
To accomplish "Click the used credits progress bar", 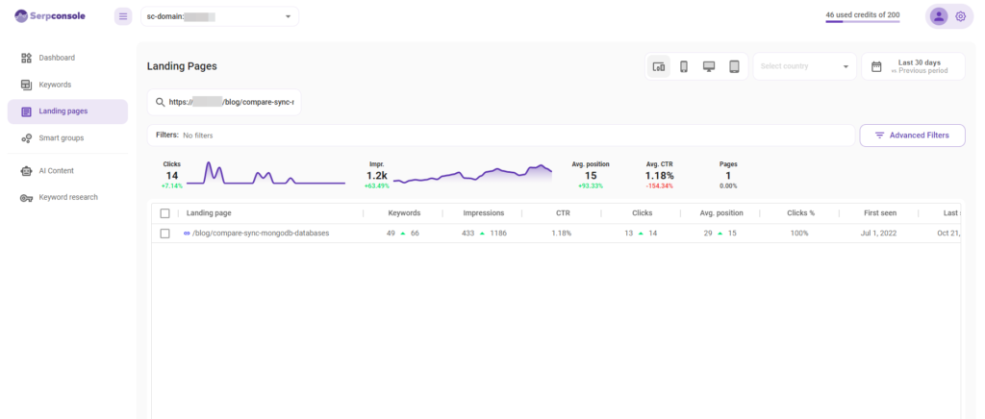I will click(863, 21).
